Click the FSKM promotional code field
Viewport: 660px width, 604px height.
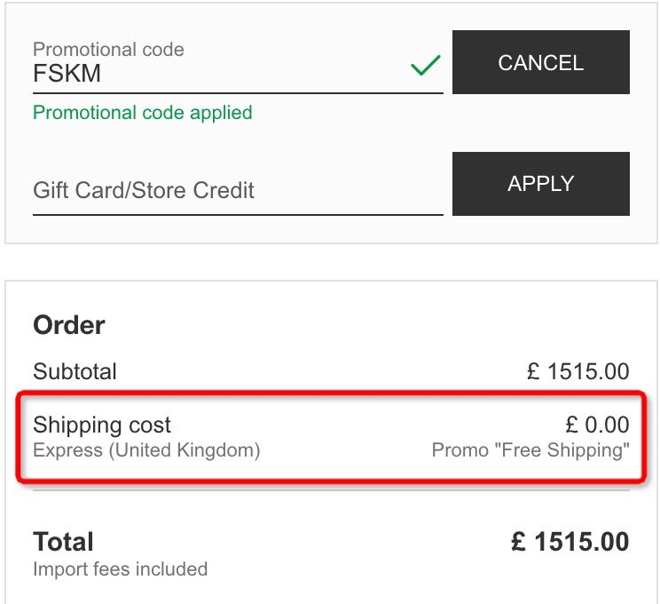pyautogui.click(x=213, y=74)
